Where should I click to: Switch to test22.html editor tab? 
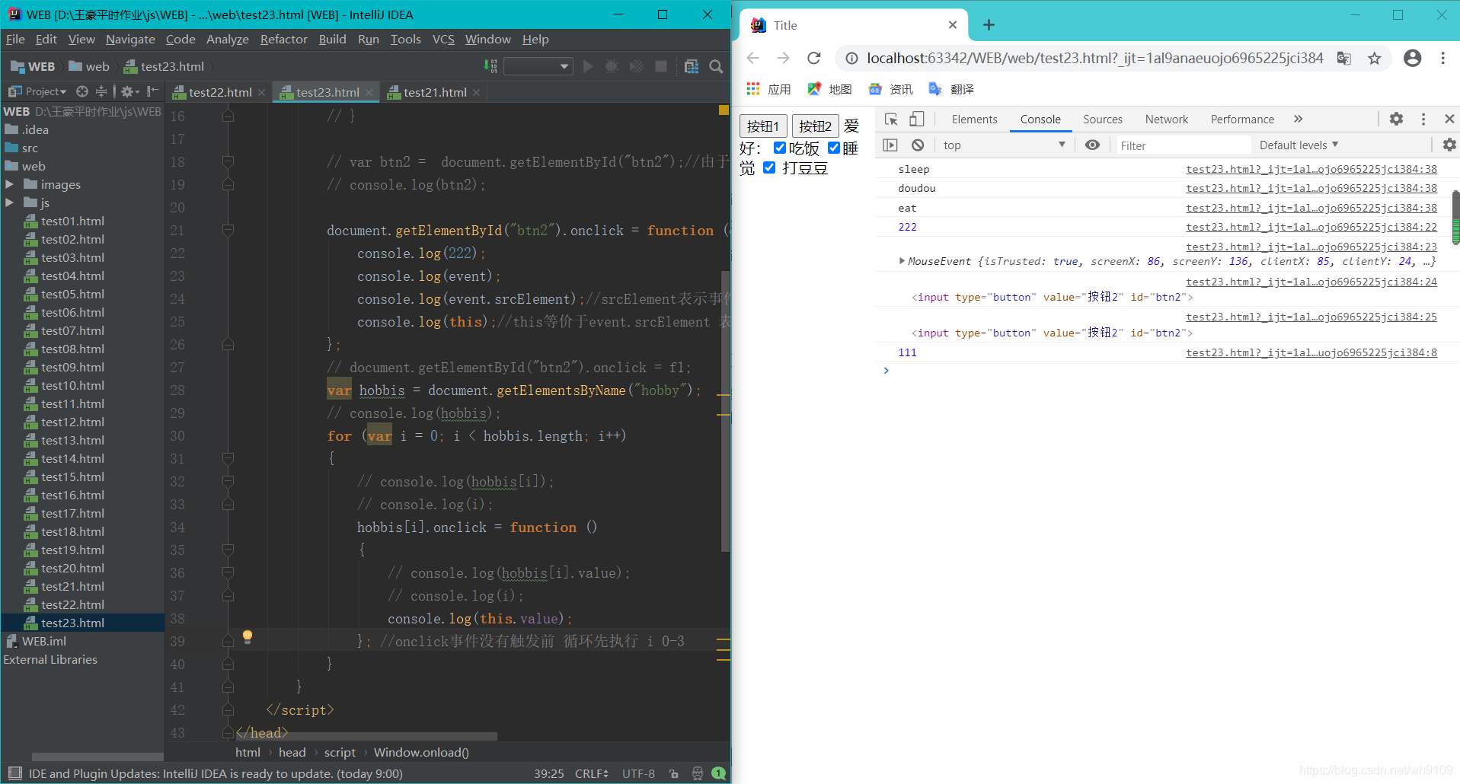220,92
